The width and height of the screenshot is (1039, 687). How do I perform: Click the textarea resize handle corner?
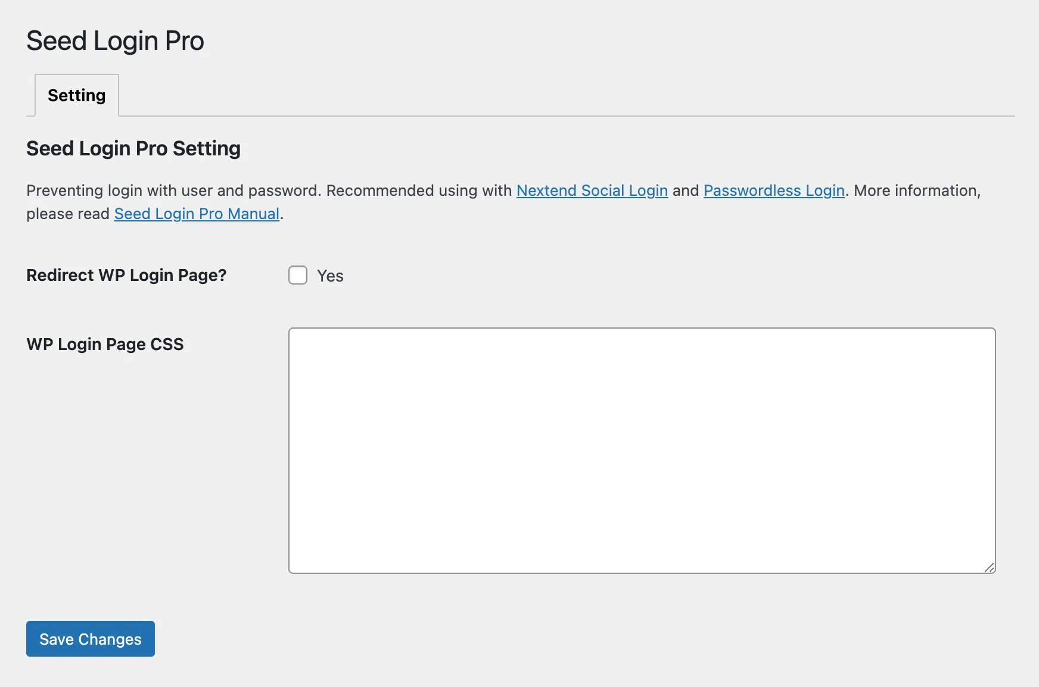tap(989, 567)
